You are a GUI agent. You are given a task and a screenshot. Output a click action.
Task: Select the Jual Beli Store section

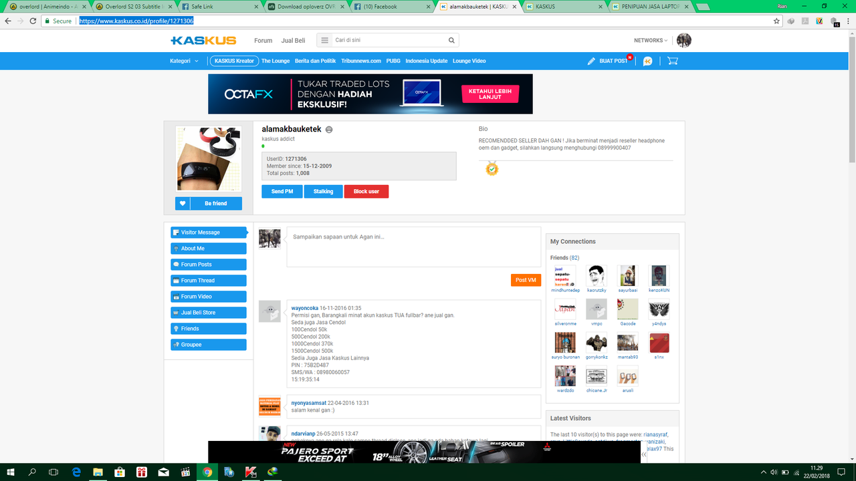click(209, 313)
